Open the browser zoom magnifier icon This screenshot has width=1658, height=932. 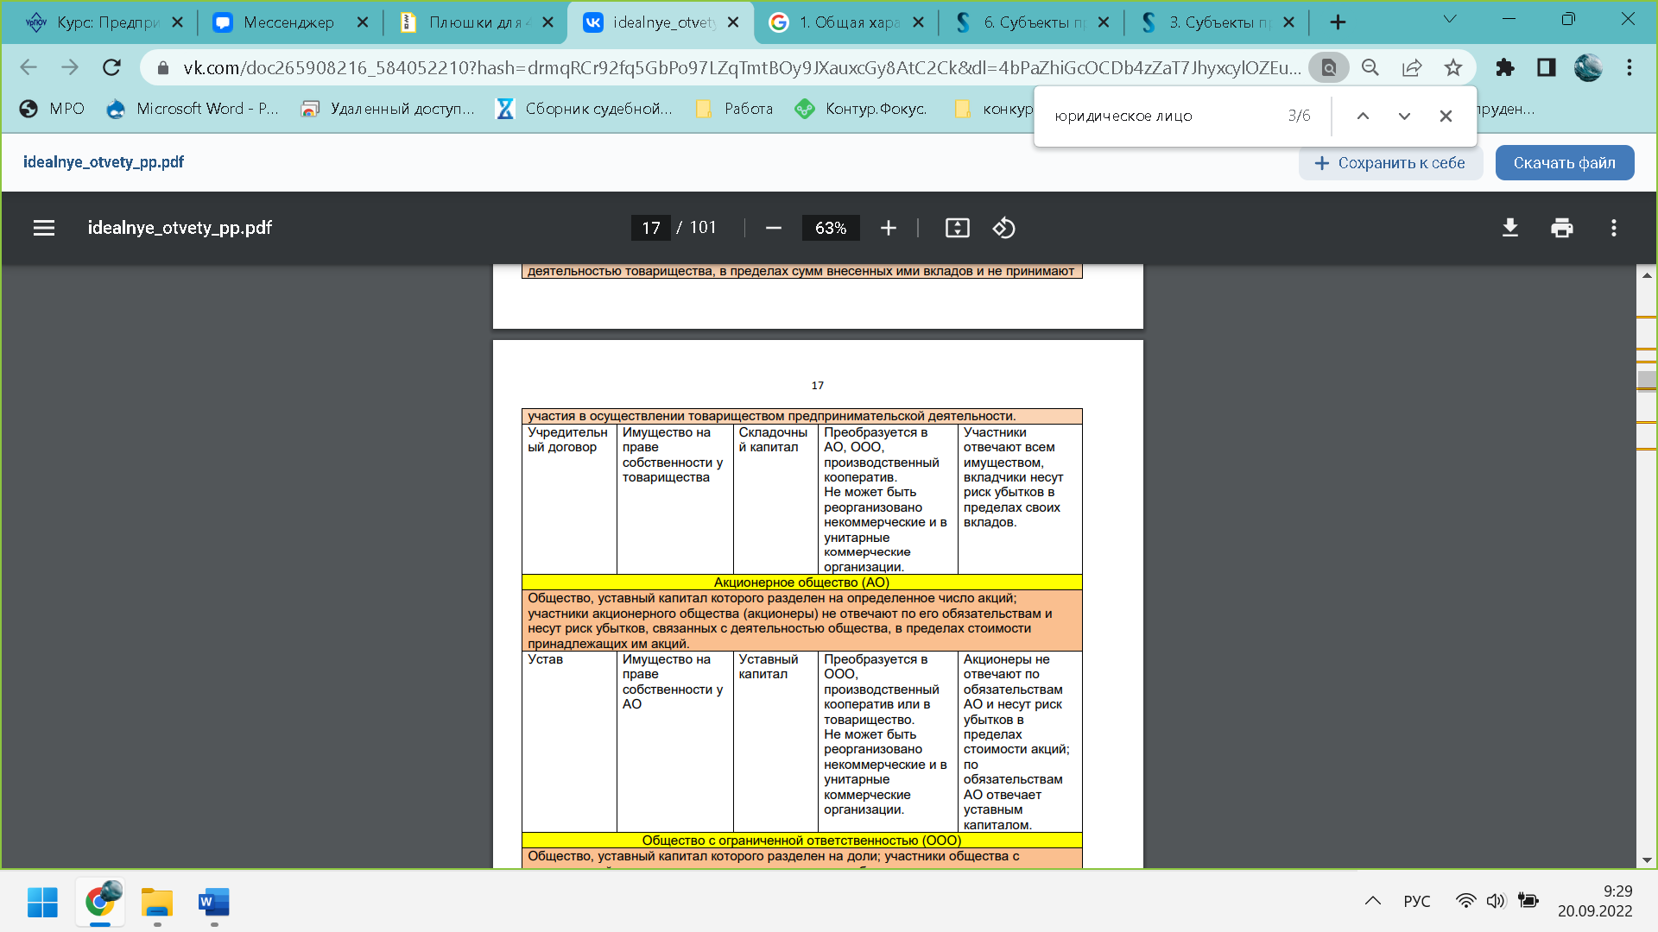click(x=1370, y=67)
